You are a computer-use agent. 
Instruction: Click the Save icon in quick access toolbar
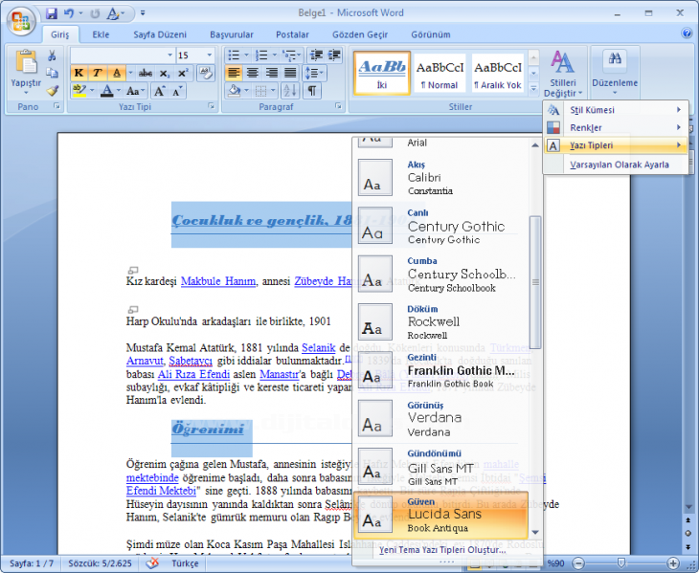point(51,14)
